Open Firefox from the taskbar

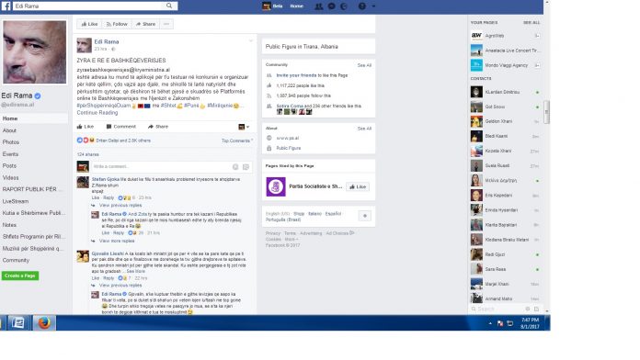(44, 323)
